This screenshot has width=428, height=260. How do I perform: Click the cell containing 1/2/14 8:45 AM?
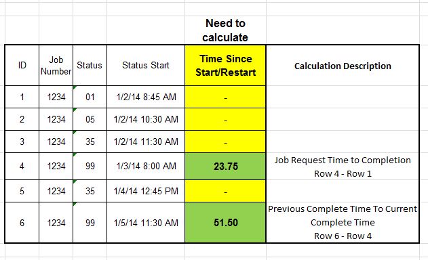(x=146, y=97)
